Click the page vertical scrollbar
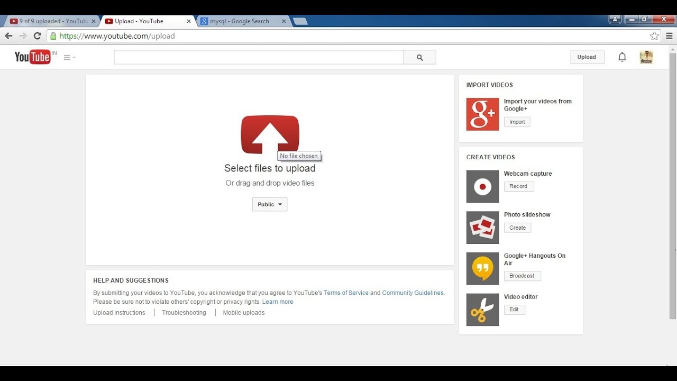The height and width of the screenshot is (381, 677). 673,186
